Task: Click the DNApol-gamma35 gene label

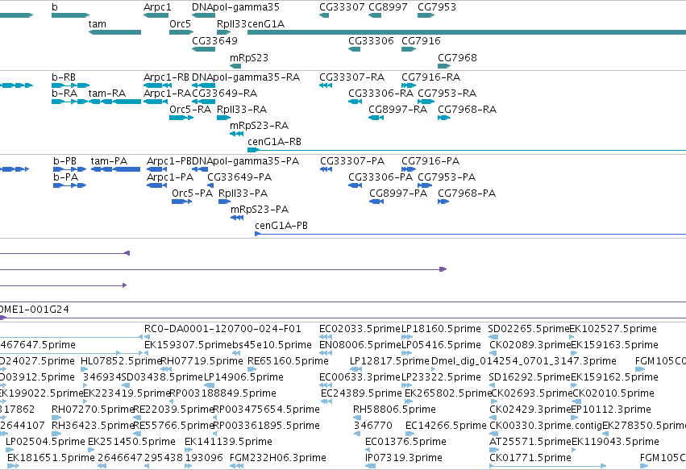Action: [235, 7]
